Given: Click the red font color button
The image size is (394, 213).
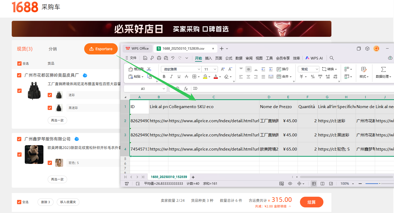Looking at the screenshot, I should pyautogui.click(x=216, y=77).
